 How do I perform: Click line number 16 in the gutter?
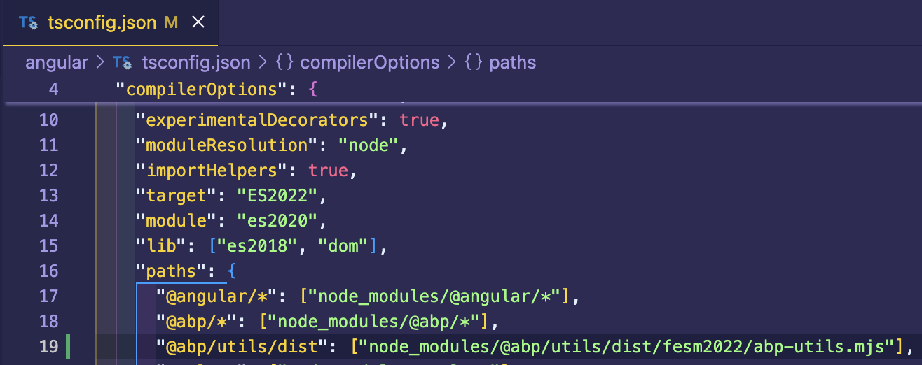click(x=48, y=271)
